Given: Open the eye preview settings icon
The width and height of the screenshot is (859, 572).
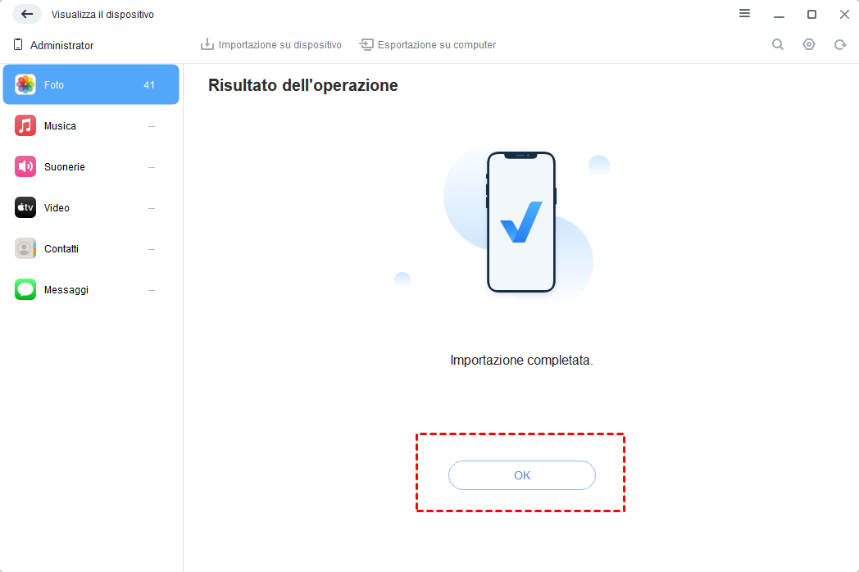Looking at the screenshot, I should (x=809, y=44).
